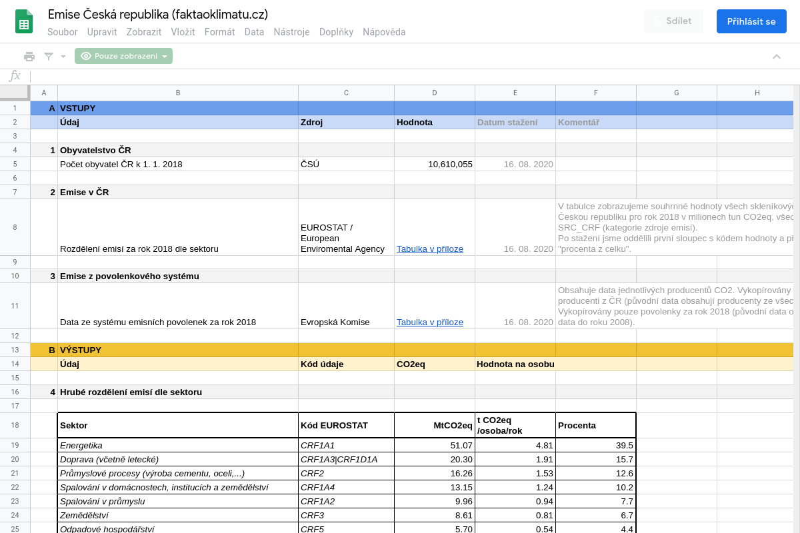Click the 'Datum stažení' header cell
This screenshot has width=800, height=533.
[515, 122]
